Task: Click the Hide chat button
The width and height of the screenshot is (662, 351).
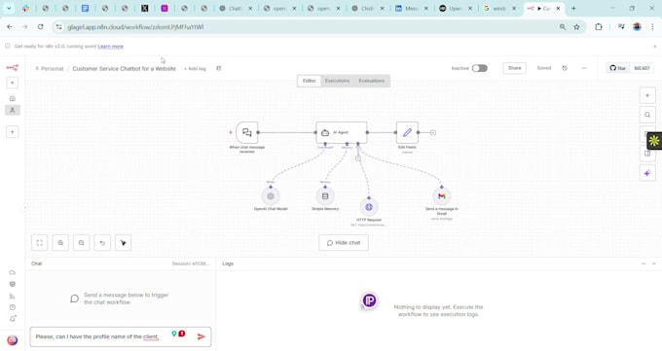Action: (x=344, y=242)
